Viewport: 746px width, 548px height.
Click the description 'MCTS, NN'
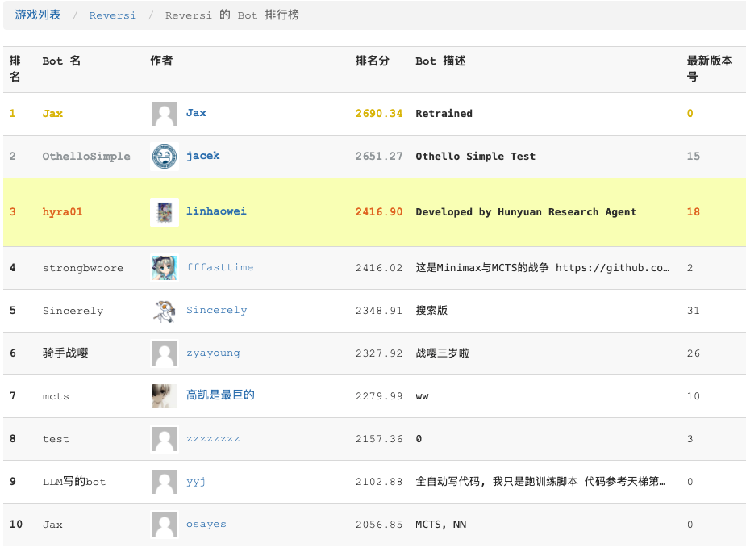(440, 525)
